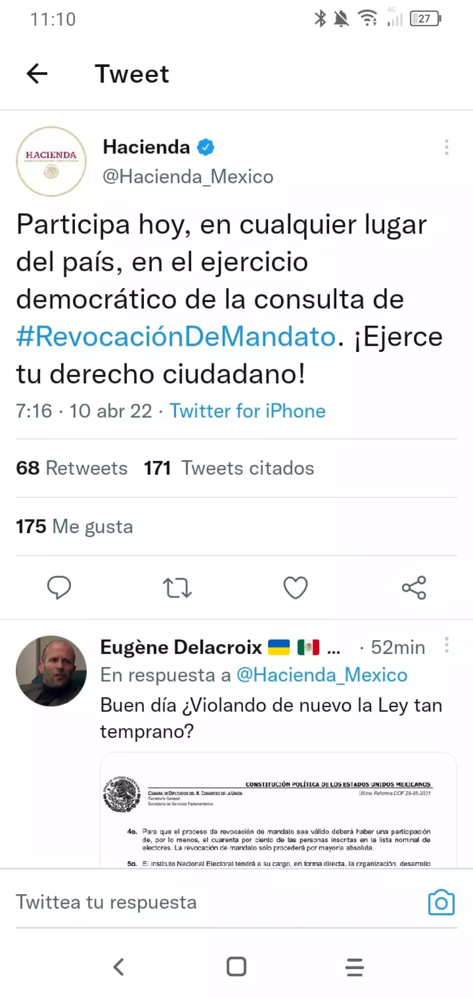View the 171 Tweets citados list

tap(229, 468)
